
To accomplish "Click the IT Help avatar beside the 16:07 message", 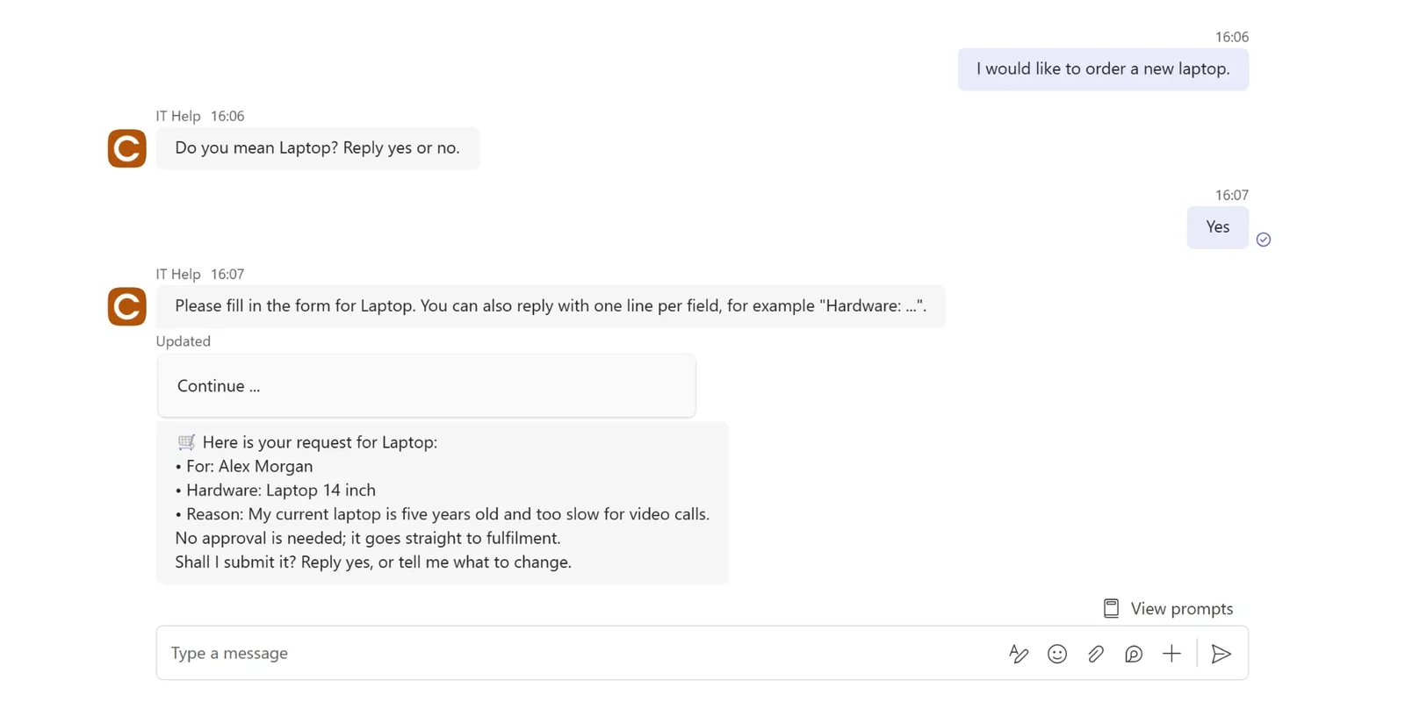I will [x=126, y=306].
